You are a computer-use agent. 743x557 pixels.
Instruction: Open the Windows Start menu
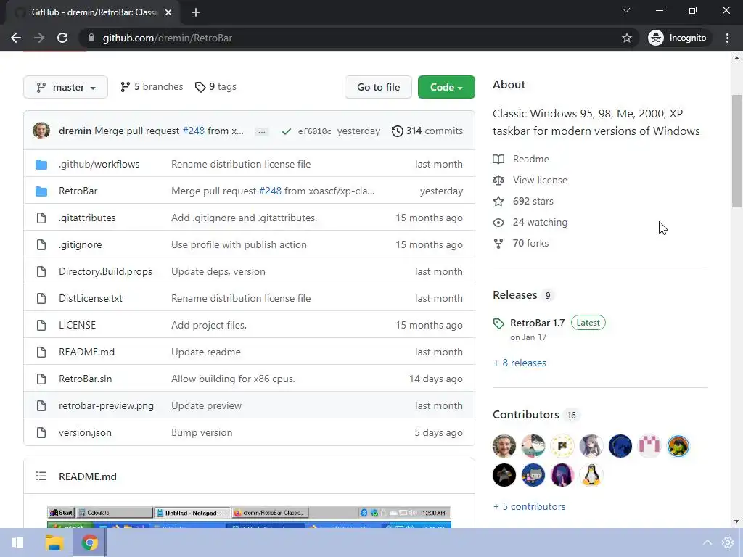pyautogui.click(x=17, y=542)
